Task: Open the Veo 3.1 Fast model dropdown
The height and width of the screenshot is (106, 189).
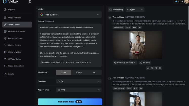Action: [70, 15]
